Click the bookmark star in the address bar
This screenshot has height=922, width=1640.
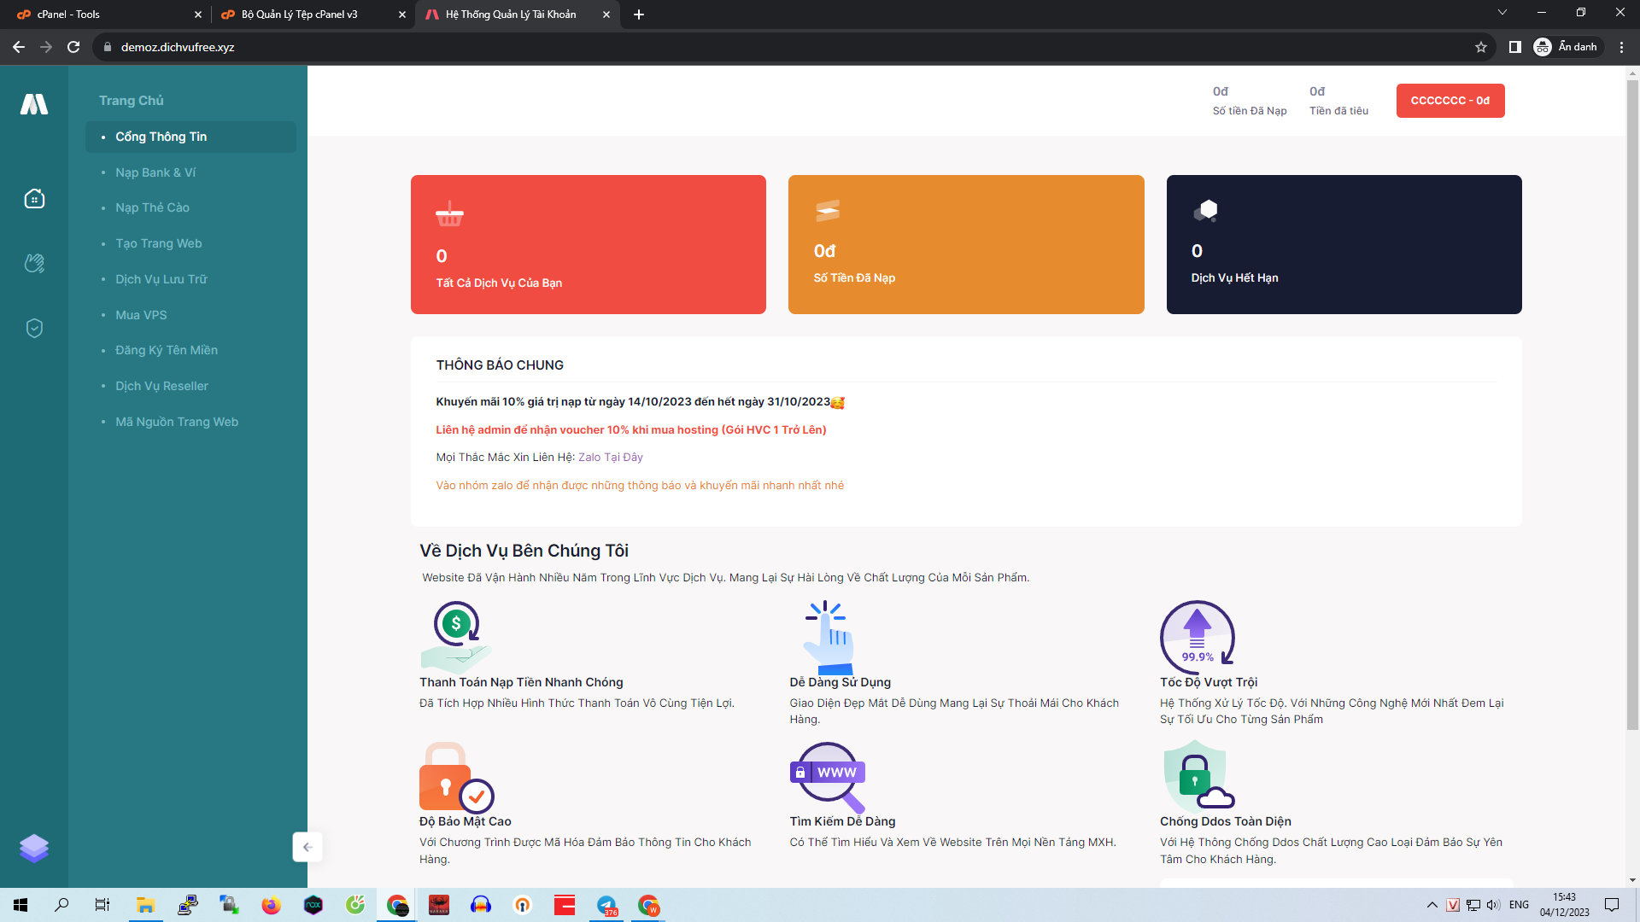point(1482,47)
